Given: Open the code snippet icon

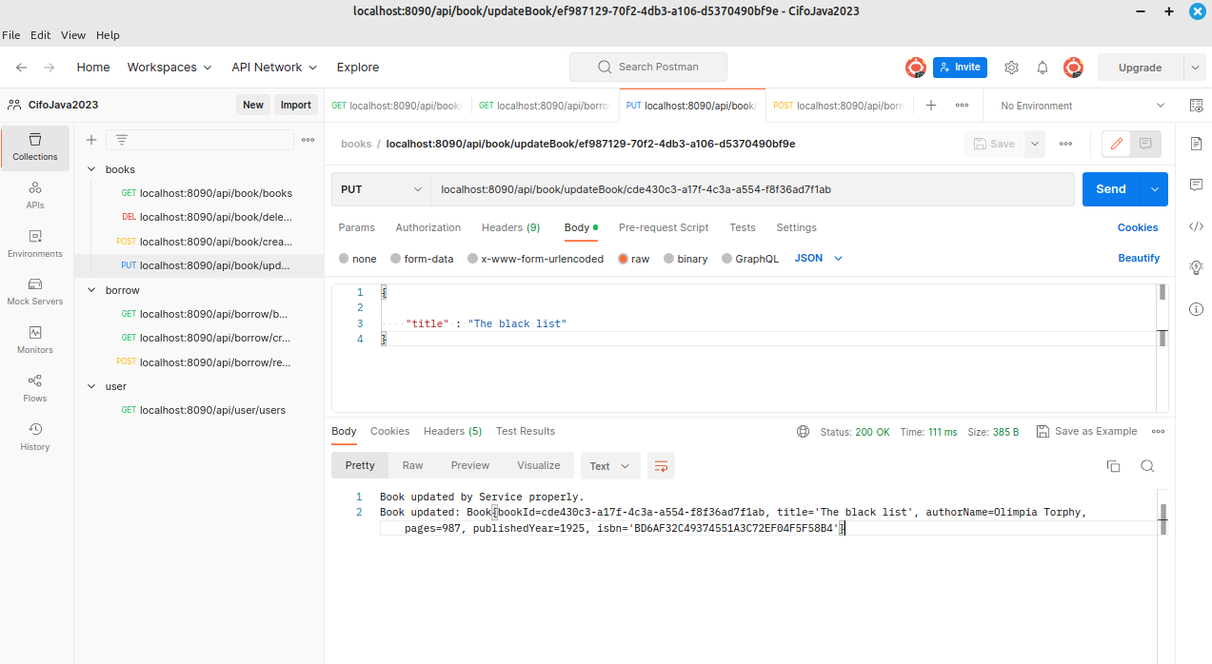Looking at the screenshot, I should (1197, 226).
